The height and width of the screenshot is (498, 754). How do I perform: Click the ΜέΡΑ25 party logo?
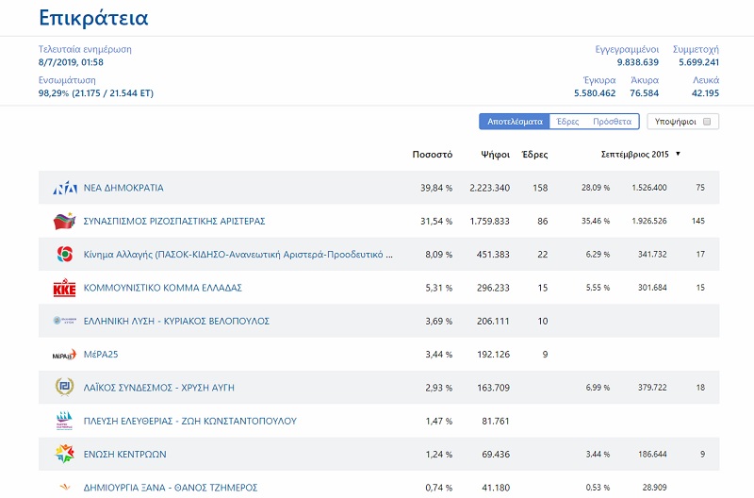[x=64, y=355]
